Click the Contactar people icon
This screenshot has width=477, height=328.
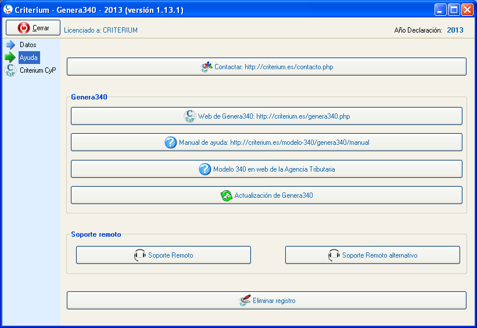(x=206, y=67)
